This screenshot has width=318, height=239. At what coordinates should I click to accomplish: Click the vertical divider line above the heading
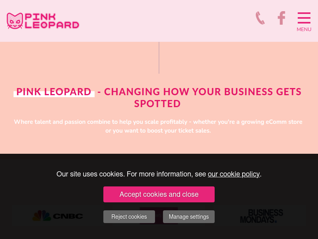[159, 58]
